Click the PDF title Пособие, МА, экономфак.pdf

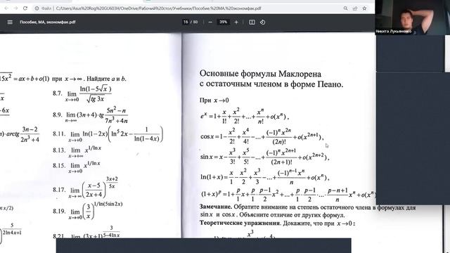(48, 22)
